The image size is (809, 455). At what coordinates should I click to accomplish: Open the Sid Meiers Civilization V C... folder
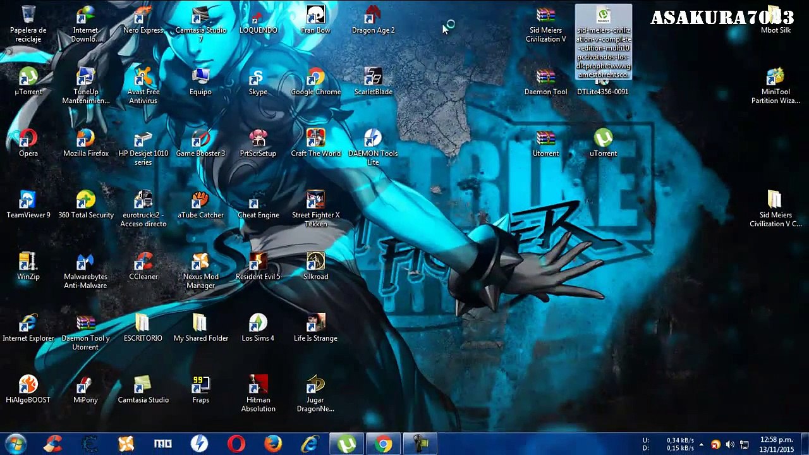[x=776, y=209]
